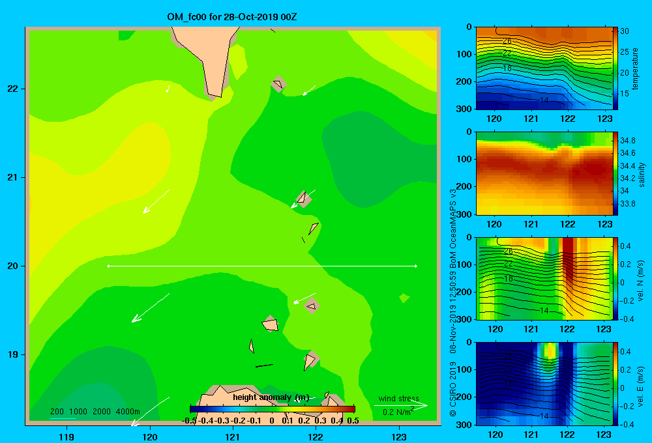Click the '0.2 N/m2' reference value
652x443 pixels.
pyautogui.click(x=398, y=412)
